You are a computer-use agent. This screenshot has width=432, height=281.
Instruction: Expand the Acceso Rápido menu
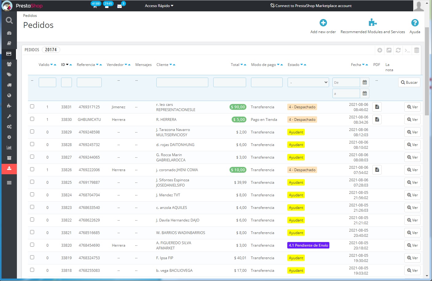[x=159, y=6]
